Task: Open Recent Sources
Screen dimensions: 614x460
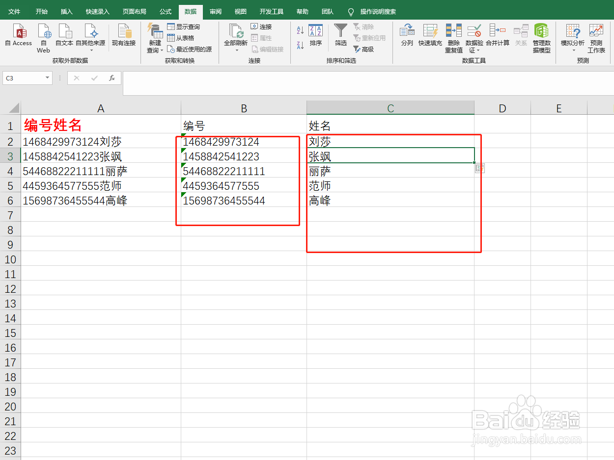Action: pos(190,49)
